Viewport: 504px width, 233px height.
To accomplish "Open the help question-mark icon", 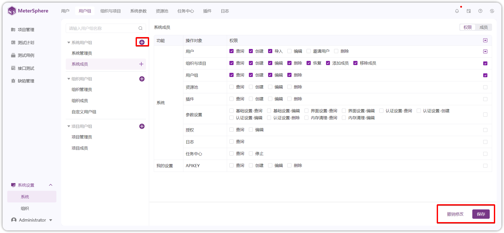I will coord(480,11).
